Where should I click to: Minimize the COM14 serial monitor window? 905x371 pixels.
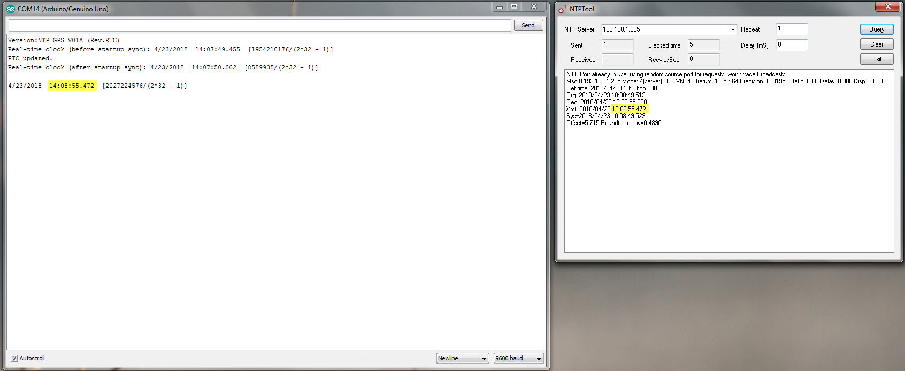tap(500, 7)
